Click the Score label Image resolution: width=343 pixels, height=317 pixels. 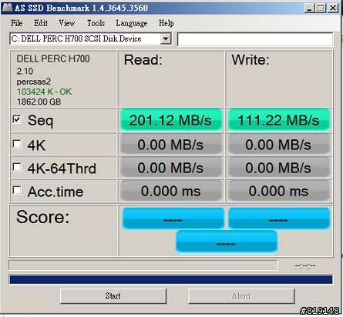(43, 218)
